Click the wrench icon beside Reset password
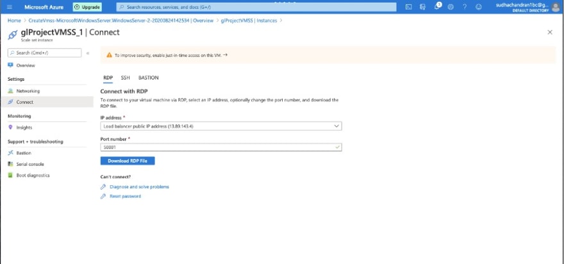Image resolution: width=564 pixels, height=264 pixels. [103, 196]
